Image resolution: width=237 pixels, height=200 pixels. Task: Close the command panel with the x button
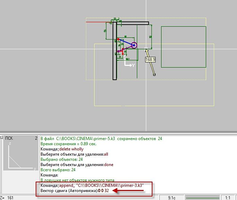point(1,137)
